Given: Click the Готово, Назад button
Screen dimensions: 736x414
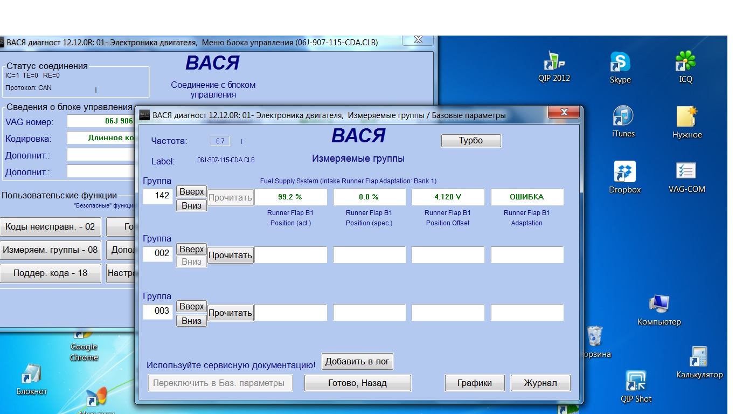Looking at the screenshot, I should (x=357, y=383).
